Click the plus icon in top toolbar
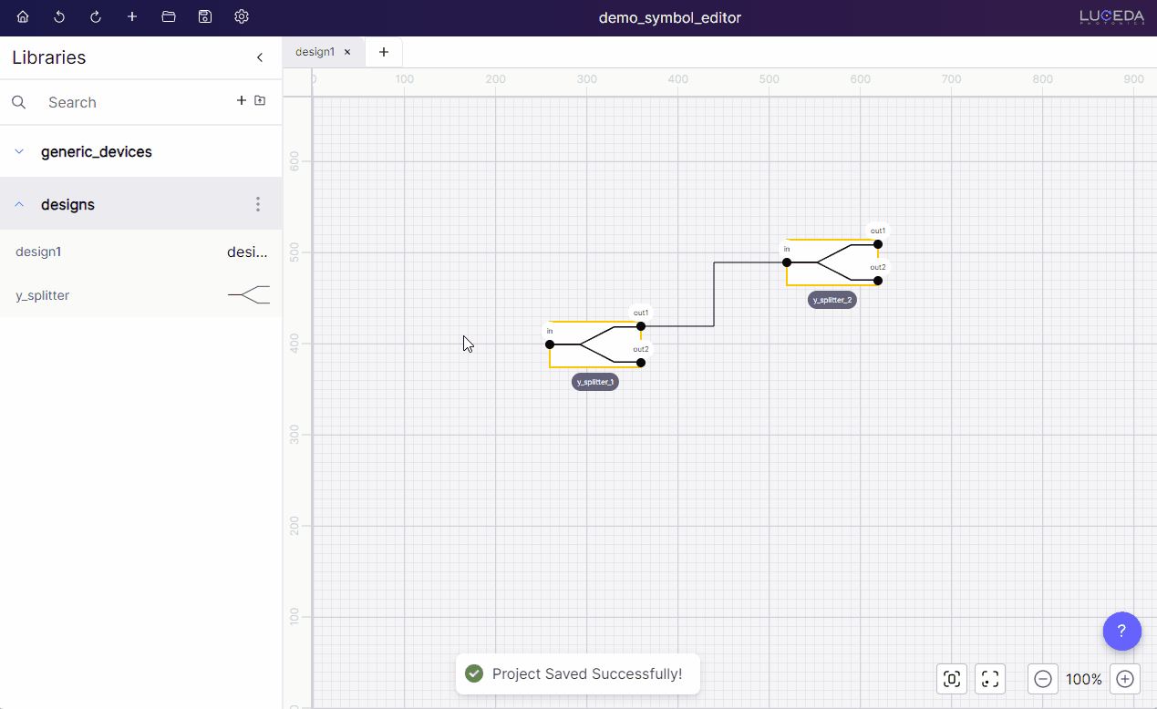 (132, 17)
